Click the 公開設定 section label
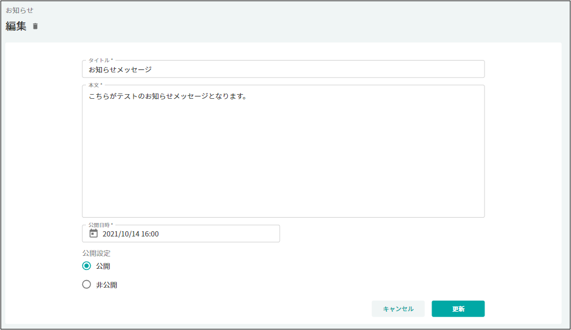This screenshot has height=330, width=571. [x=96, y=254]
